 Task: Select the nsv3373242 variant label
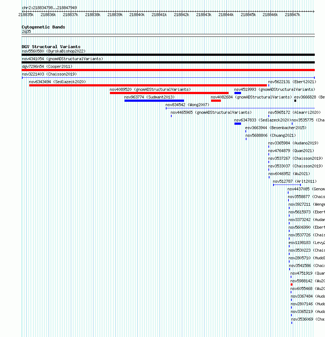(x=307, y=220)
